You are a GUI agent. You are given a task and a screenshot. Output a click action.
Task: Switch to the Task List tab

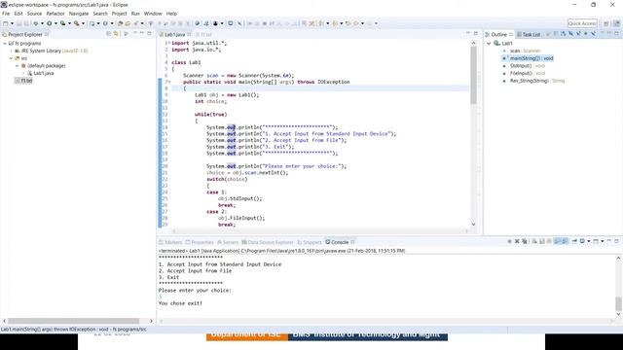(529, 35)
